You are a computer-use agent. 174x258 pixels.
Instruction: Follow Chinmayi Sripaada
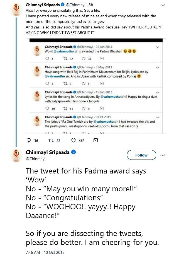coord(141,155)
